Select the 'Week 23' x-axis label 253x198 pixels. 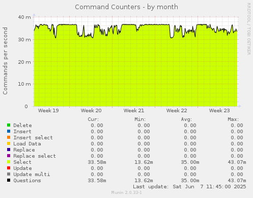point(219,111)
